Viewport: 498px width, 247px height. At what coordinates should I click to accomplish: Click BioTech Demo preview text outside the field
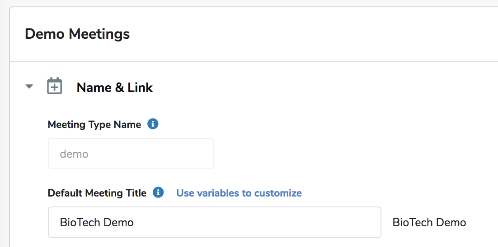coord(429,222)
